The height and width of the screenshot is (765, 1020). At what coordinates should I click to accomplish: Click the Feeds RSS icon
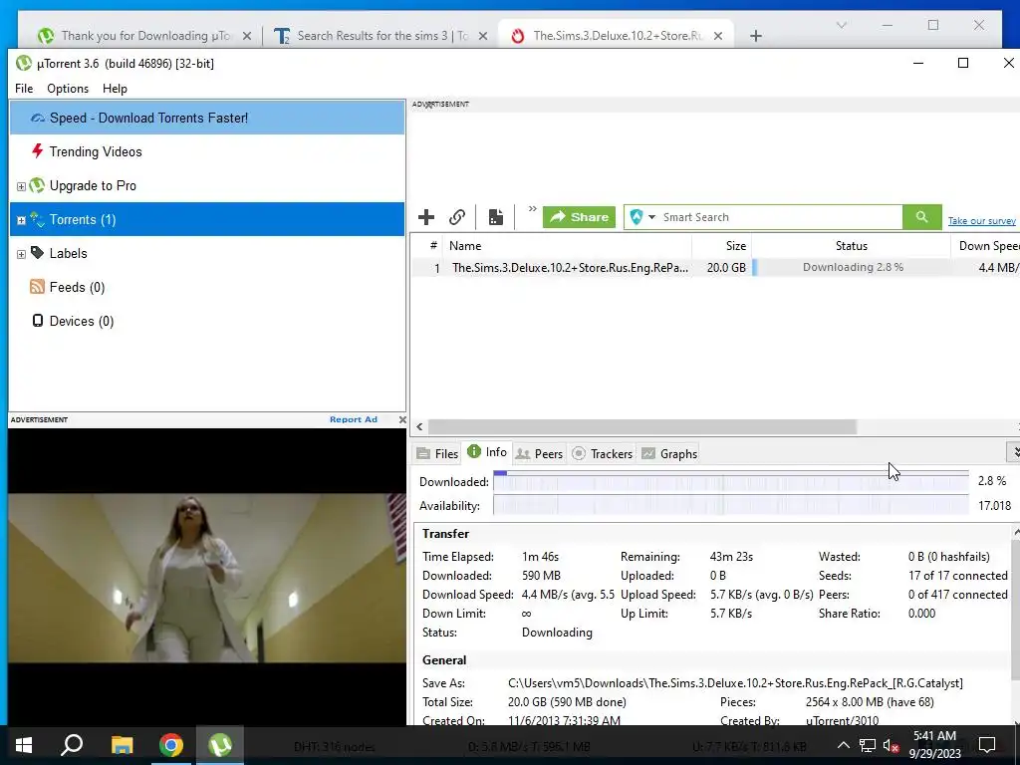click(37, 286)
